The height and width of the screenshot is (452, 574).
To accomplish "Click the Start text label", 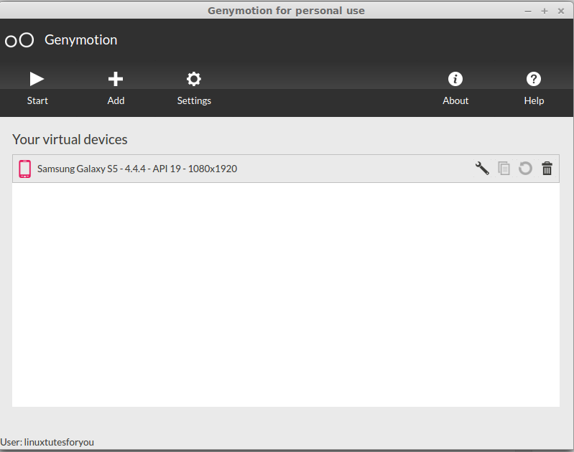I will pyautogui.click(x=37, y=100).
